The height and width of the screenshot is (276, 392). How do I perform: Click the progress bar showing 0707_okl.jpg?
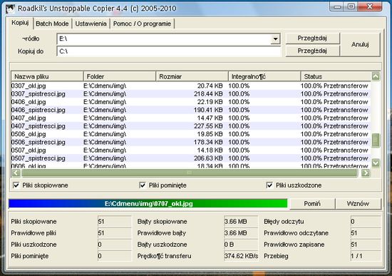(x=148, y=203)
